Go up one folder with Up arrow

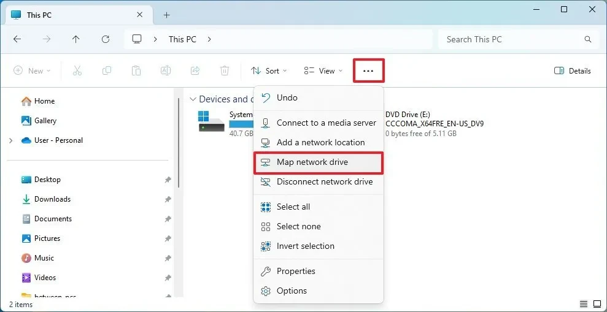[x=76, y=39]
